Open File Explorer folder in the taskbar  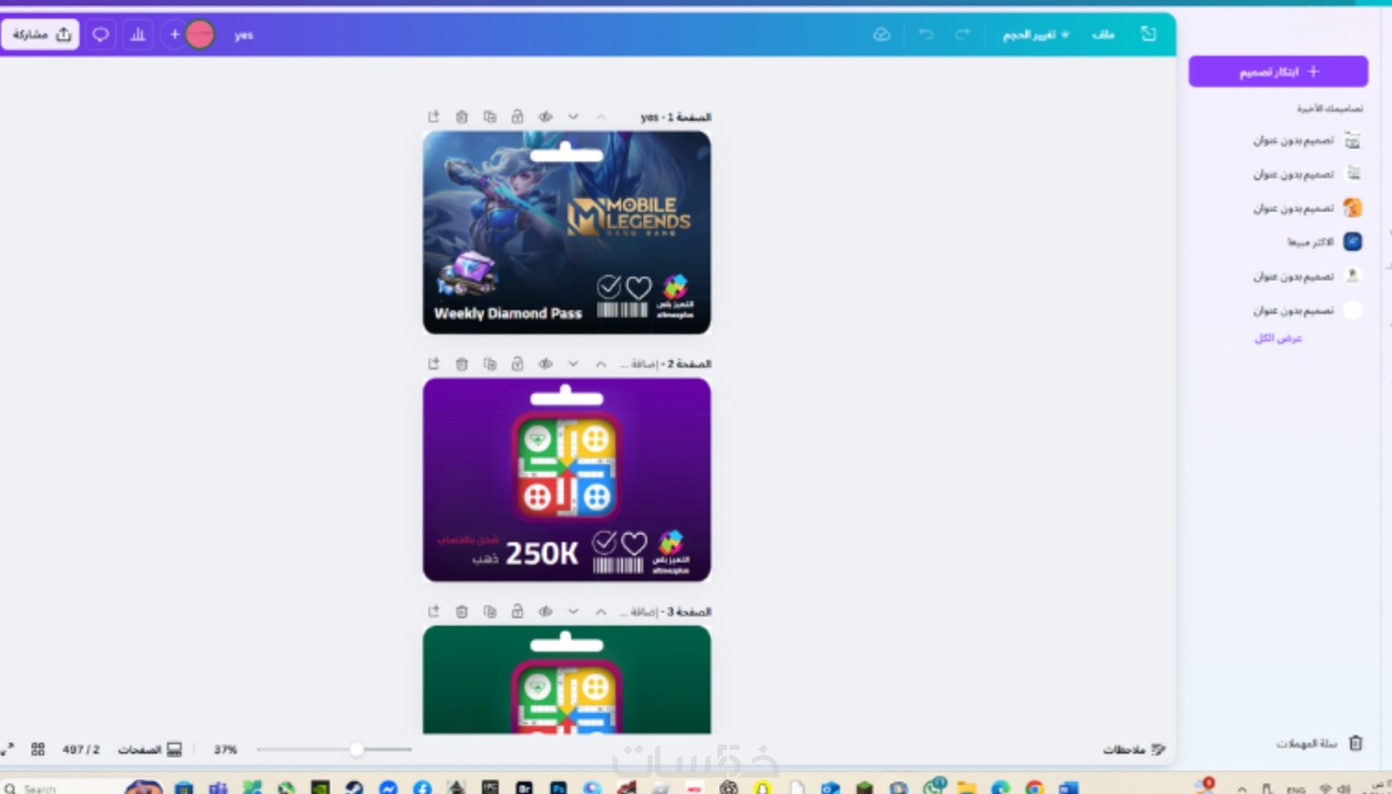pyautogui.click(x=966, y=787)
